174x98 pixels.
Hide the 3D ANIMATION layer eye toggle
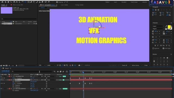coord(1,76)
